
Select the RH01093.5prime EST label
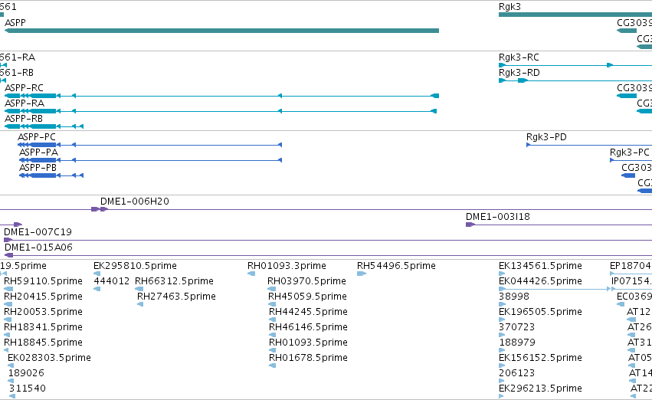308,343
